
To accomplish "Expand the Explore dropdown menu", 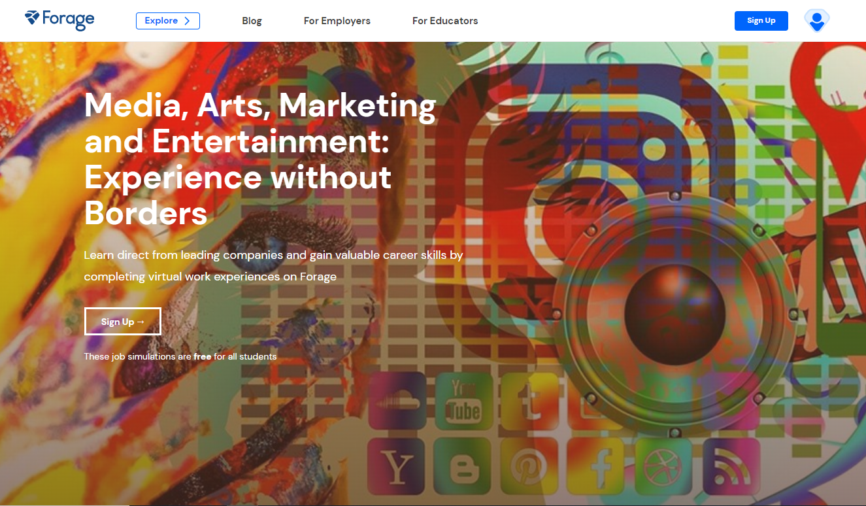I will pyautogui.click(x=167, y=21).
